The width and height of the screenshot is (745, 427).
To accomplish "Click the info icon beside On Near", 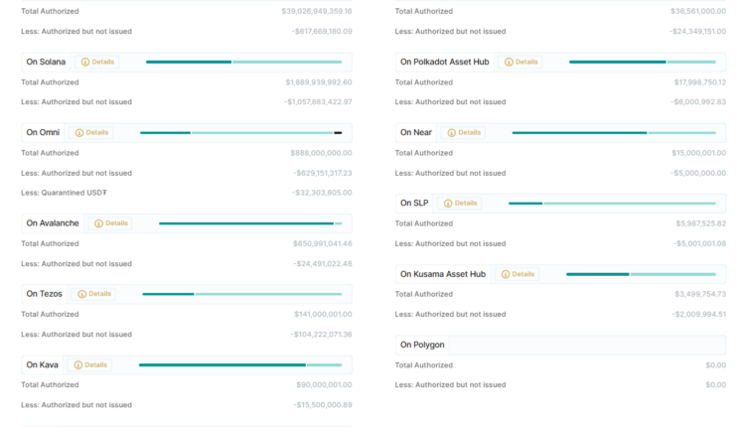I will (451, 132).
